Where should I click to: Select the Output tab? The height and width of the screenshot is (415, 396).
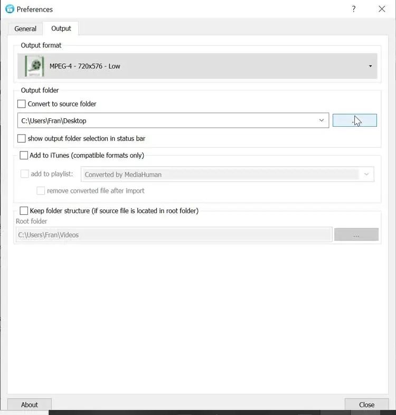point(61,29)
